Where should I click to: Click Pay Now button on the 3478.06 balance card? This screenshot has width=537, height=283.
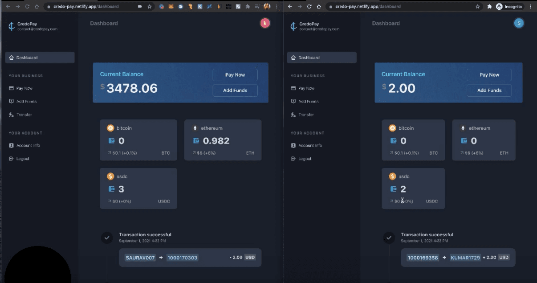click(x=235, y=75)
